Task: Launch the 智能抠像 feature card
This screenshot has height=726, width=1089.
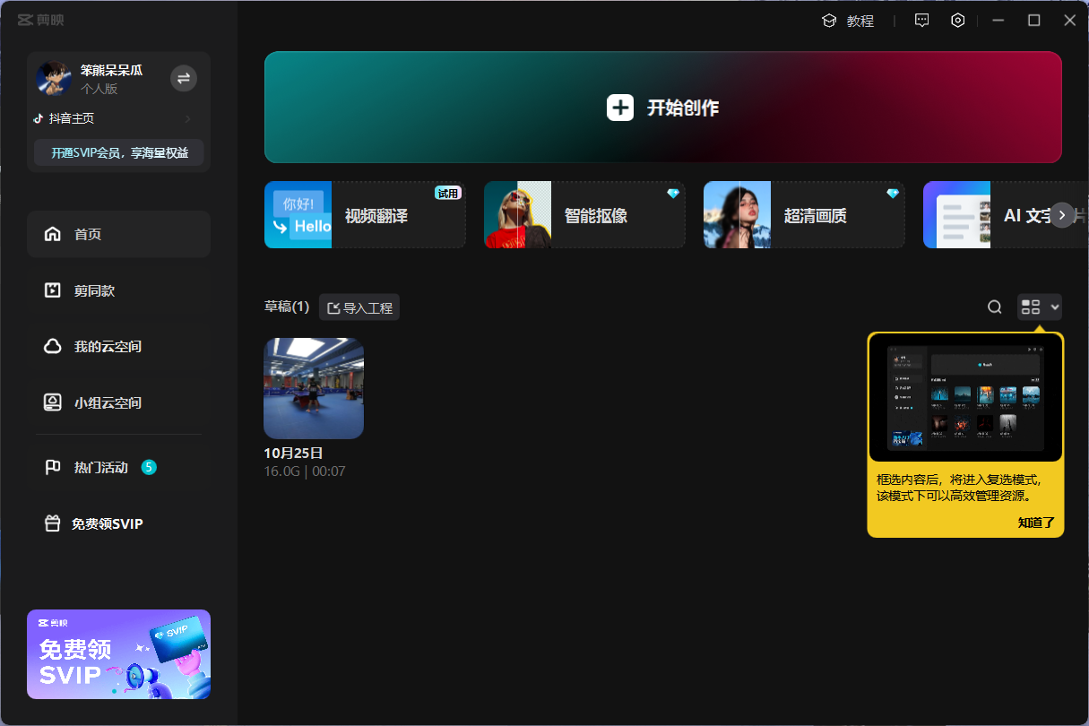Action: click(x=584, y=215)
